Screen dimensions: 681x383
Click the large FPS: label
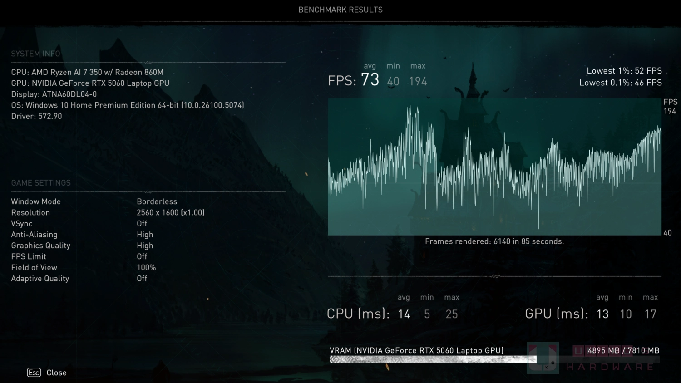pos(342,81)
